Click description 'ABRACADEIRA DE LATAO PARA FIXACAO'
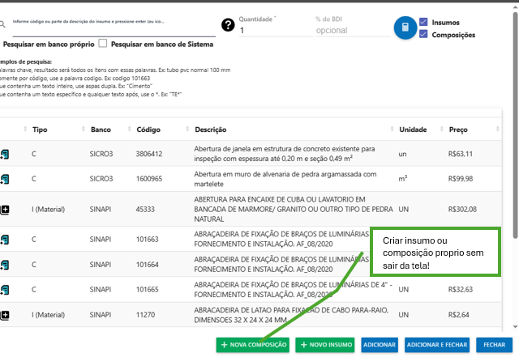The image size is (519, 357). (x=291, y=315)
